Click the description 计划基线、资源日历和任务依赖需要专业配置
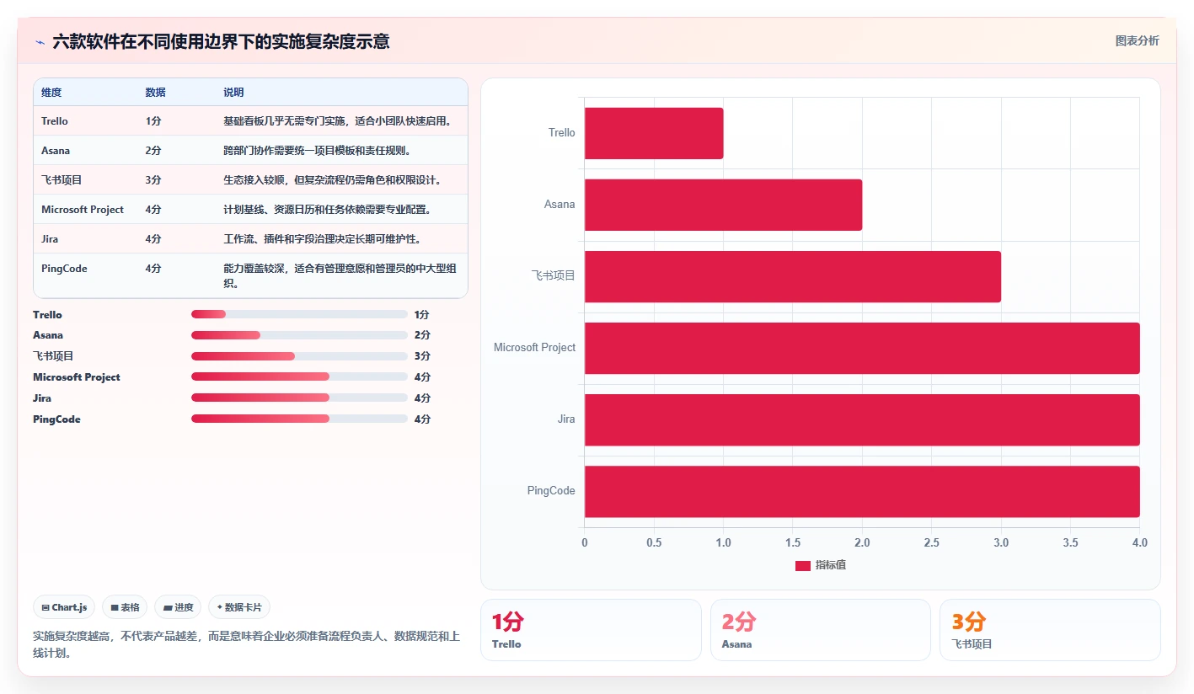 [328, 210]
